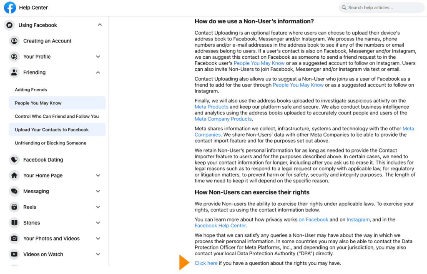This screenshot has height=274, width=427.
Task: Click the Using Facebook section title
Action: point(38,25)
